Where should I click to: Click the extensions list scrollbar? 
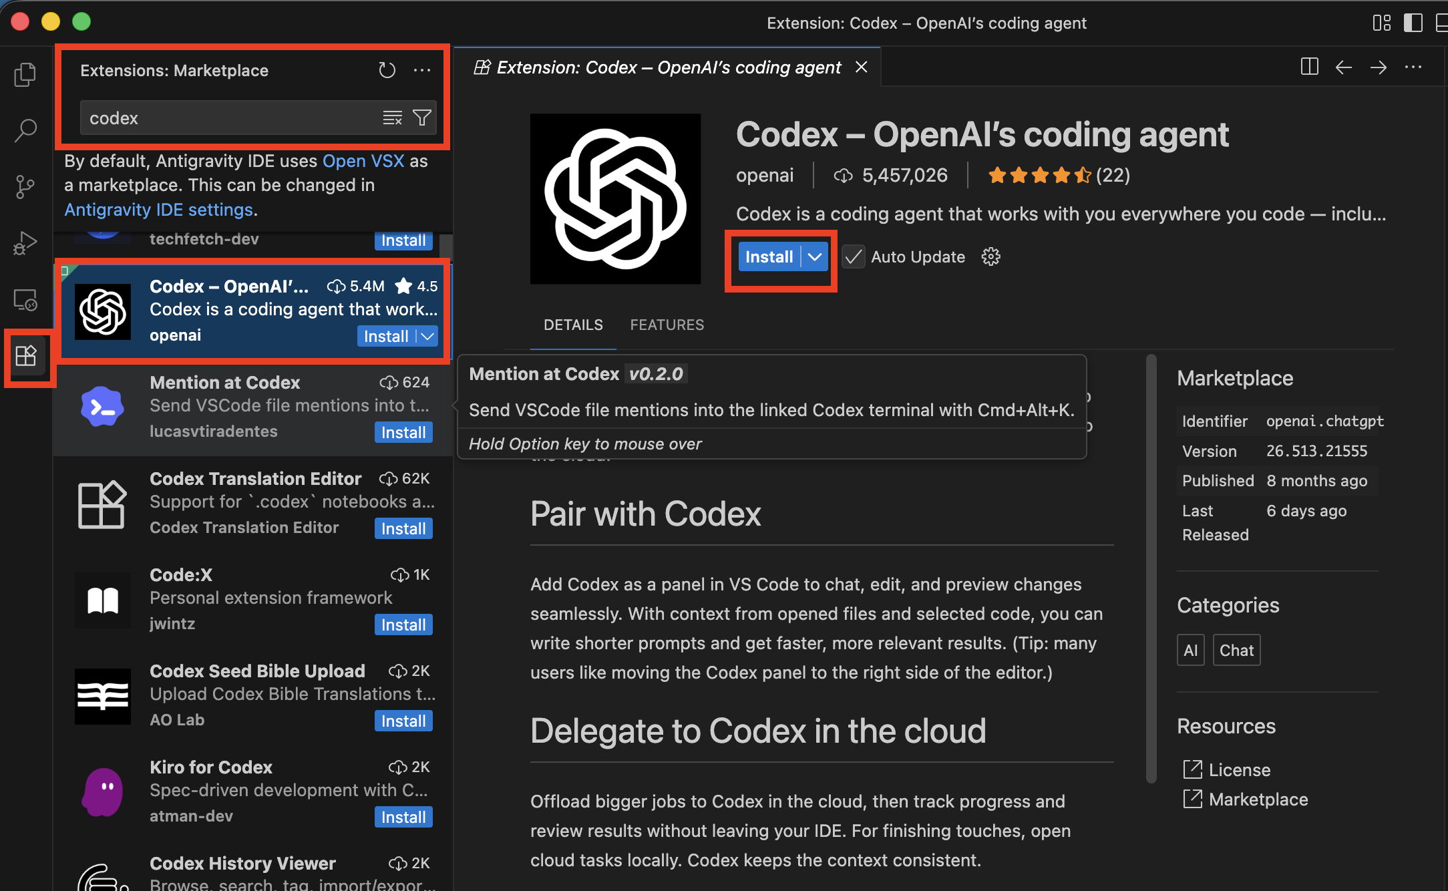445,247
